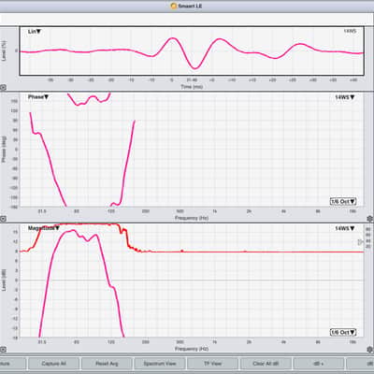The width and height of the screenshot is (374, 374).
Task: Click the Reset Avg button
Action: pyautogui.click(x=107, y=364)
